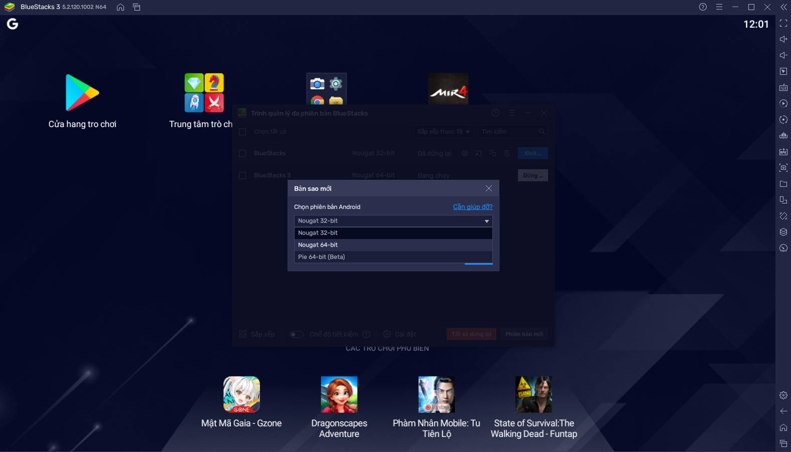Launch the MIR4 game icon
The width and height of the screenshot is (791, 452).
click(448, 89)
